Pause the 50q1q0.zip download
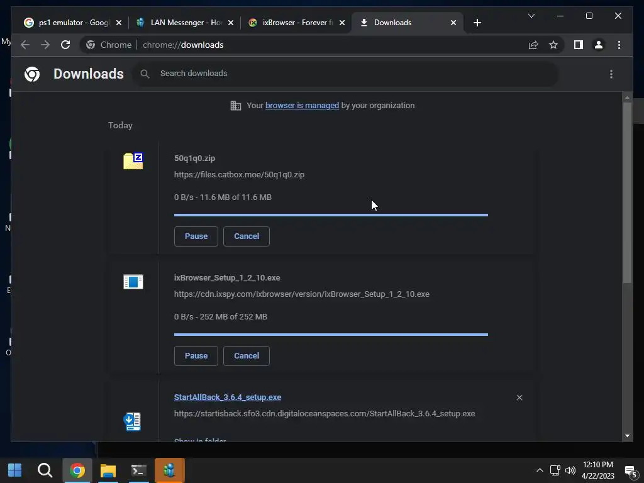Image resolution: width=644 pixels, height=483 pixels. click(x=196, y=236)
